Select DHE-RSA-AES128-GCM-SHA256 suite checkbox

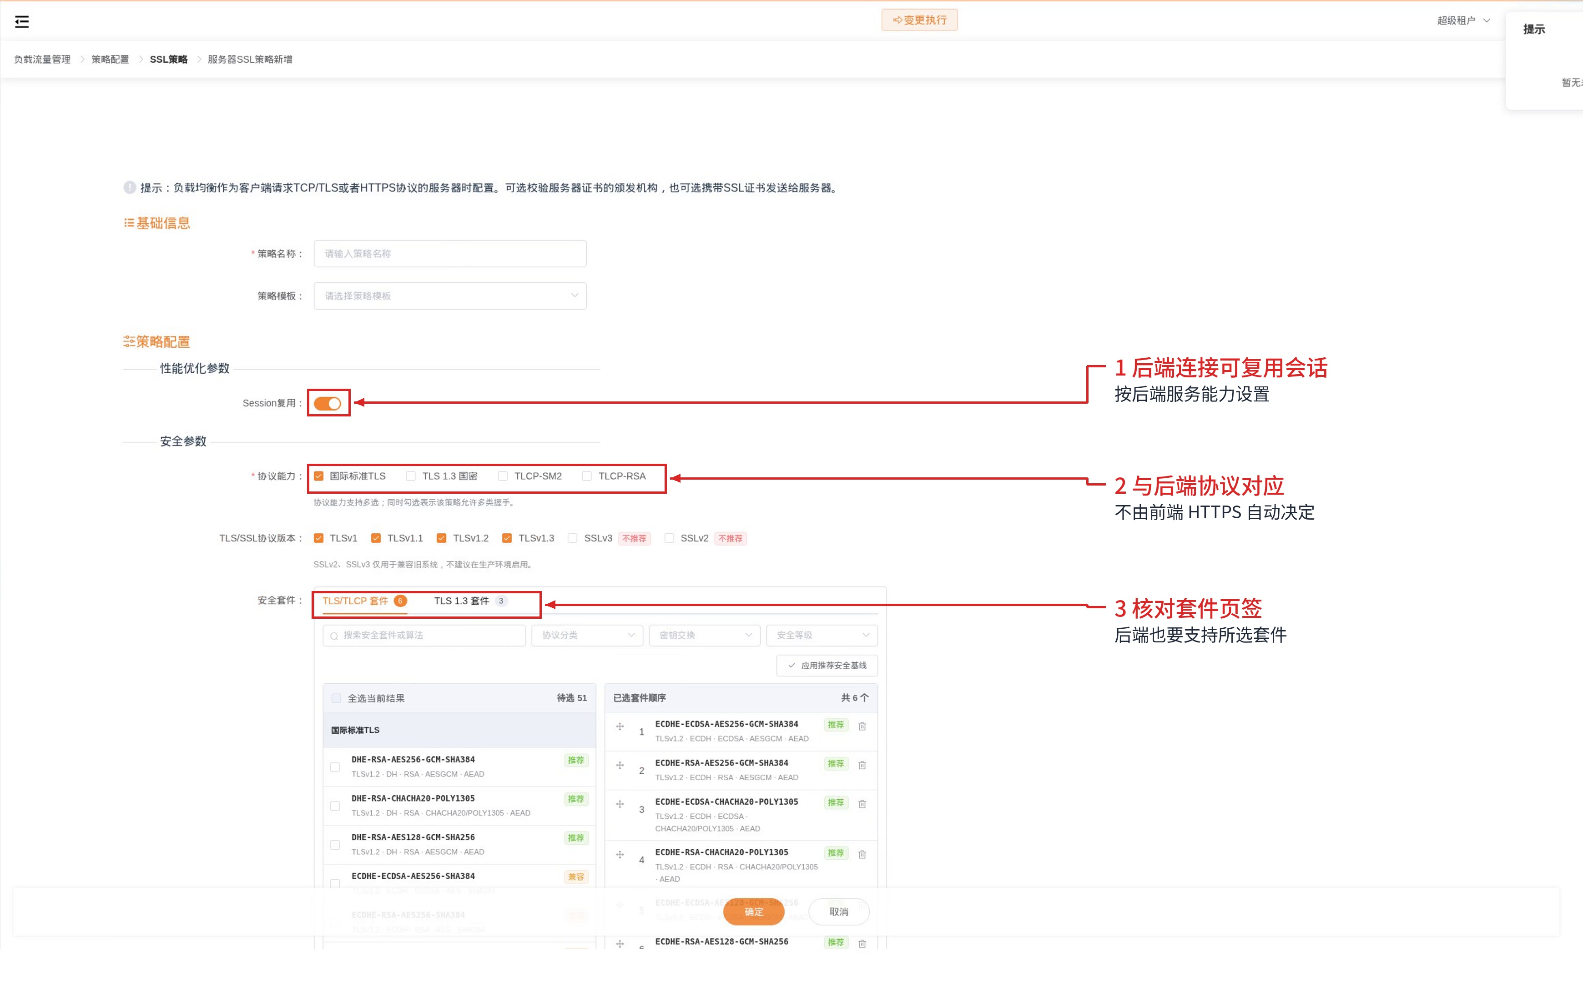[x=335, y=845]
